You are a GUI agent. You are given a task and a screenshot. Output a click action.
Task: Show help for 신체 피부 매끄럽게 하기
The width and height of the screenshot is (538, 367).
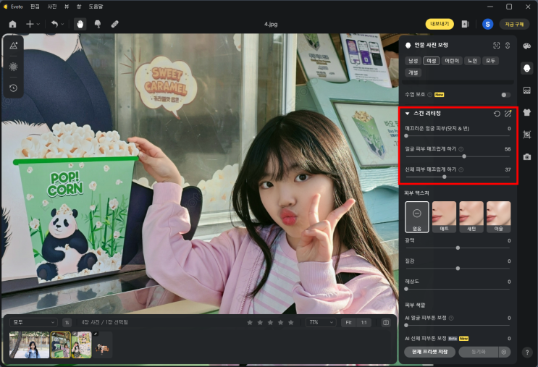(461, 170)
